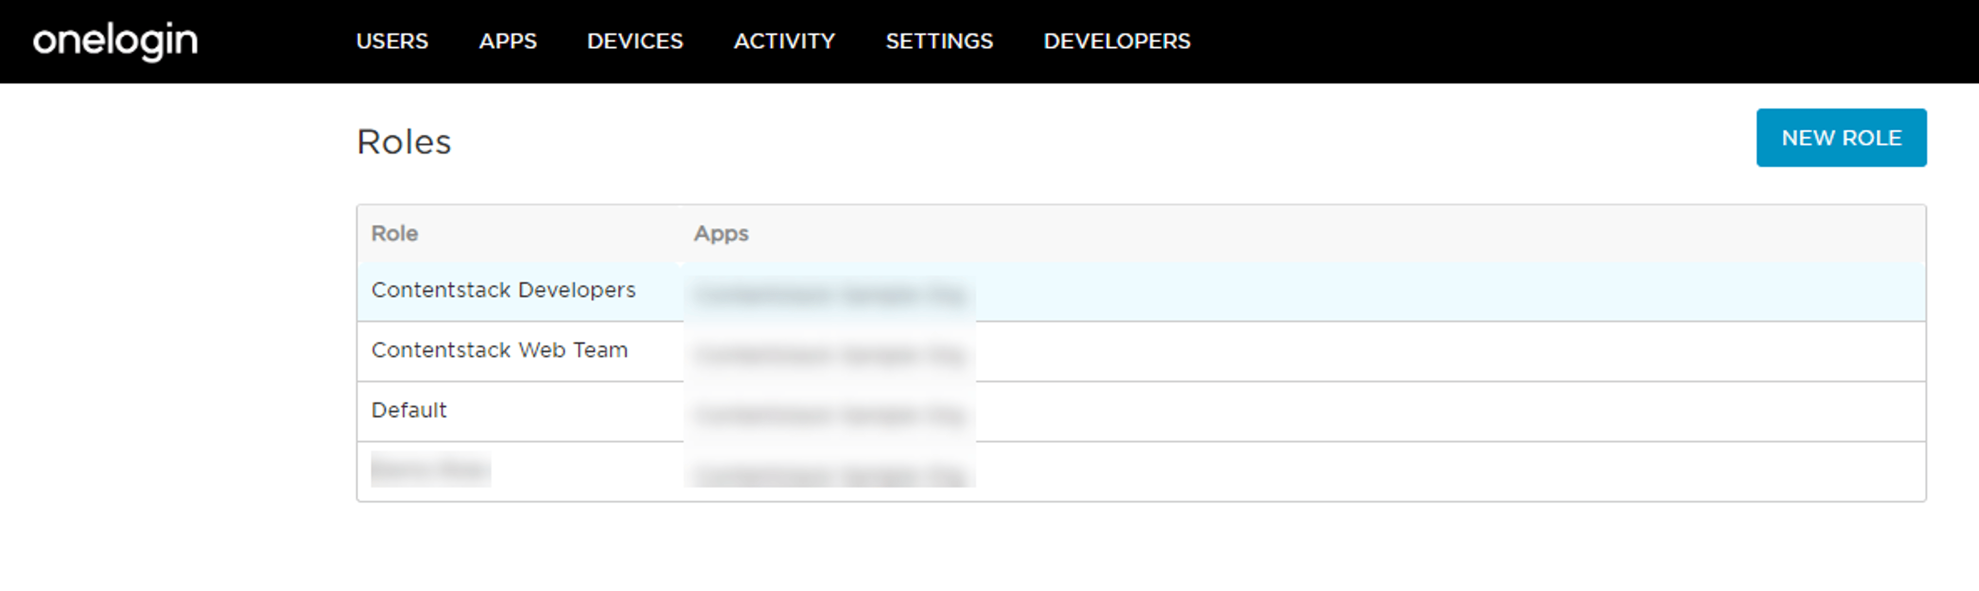The width and height of the screenshot is (1979, 591).
Task: Open the ACTIVITY menu
Action: tap(784, 42)
